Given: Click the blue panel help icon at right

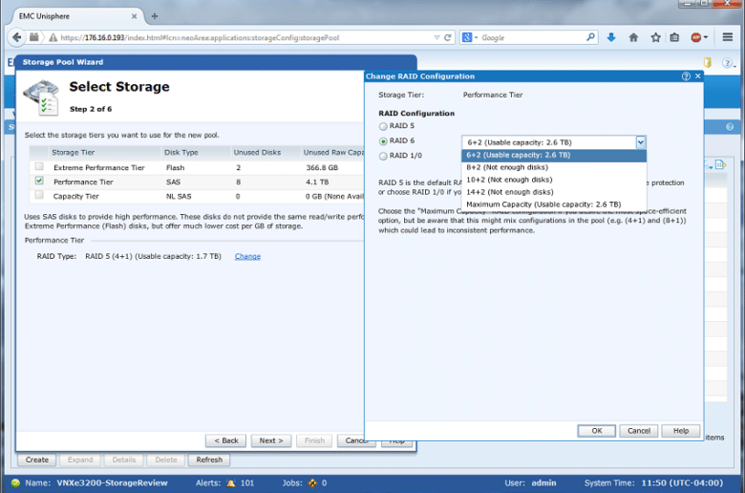Looking at the screenshot, I should [730, 127].
